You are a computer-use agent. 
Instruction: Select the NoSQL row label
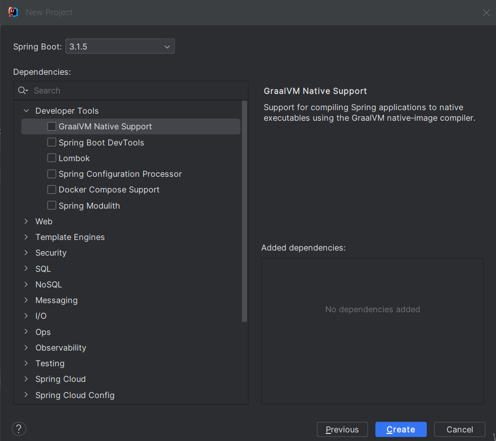pos(48,284)
